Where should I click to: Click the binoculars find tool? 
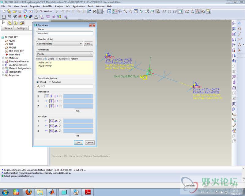pyautogui.click(x=95, y=11)
